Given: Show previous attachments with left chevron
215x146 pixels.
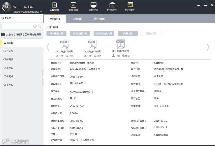Looking at the screenshot, I should (x=48, y=47).
